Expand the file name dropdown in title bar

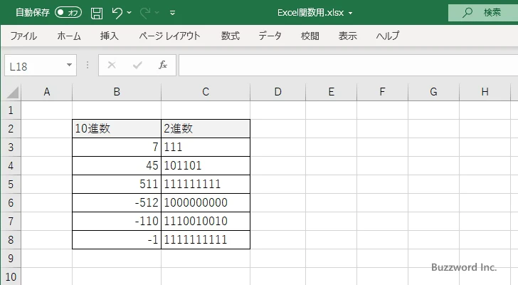click(351, 13)
